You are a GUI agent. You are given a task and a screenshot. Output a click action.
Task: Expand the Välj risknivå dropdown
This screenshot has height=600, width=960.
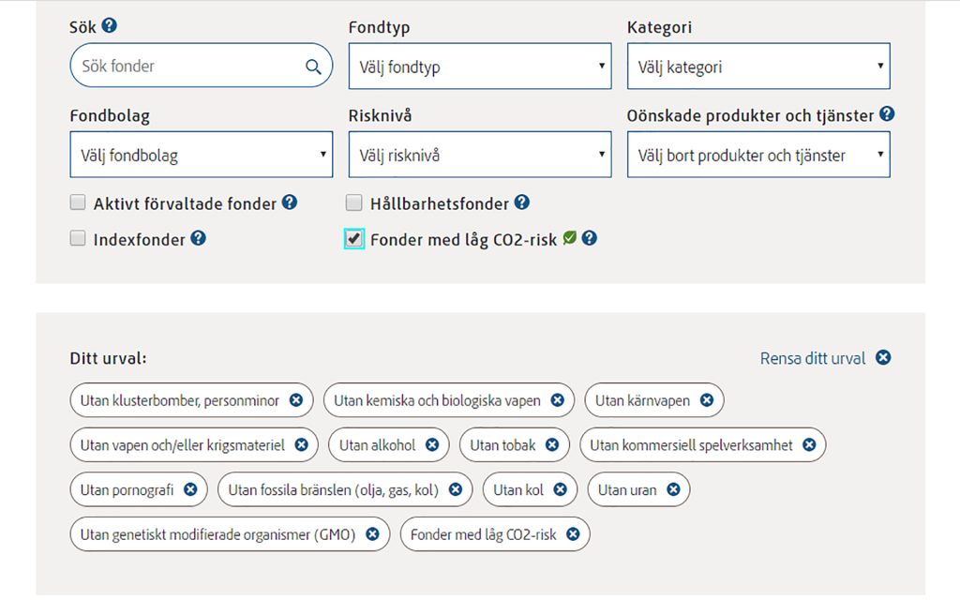click(x=480, y=155)
